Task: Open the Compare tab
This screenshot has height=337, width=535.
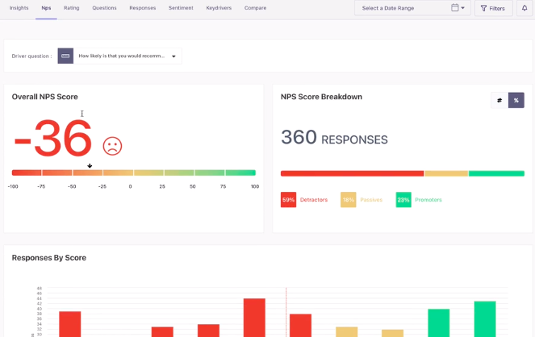Action: pyautogui.click(x=255, y=8)
